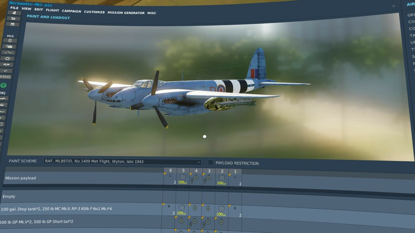Open the CUSTOMIZE menu
The image size is (415, 233).
(94, 12)
